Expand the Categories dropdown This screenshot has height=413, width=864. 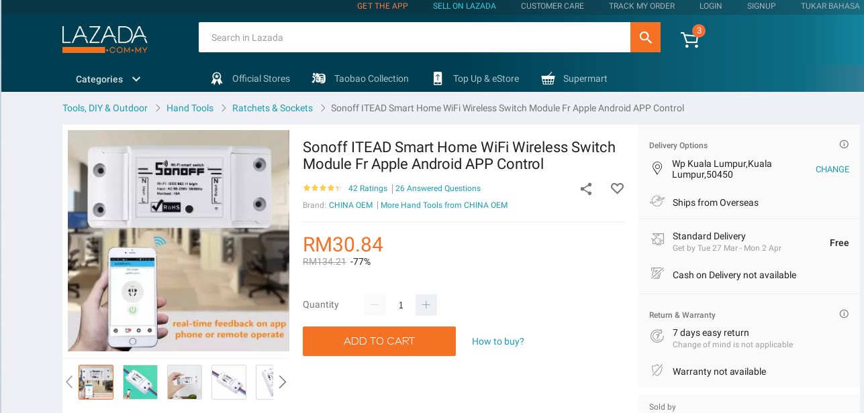point(109,79)
